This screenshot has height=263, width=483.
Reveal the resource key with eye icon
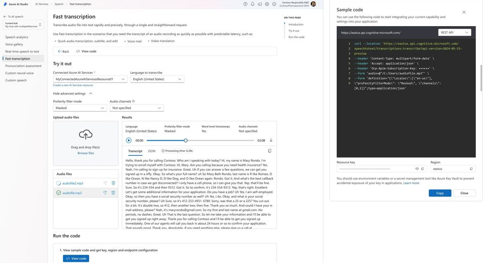pos(417,169)
